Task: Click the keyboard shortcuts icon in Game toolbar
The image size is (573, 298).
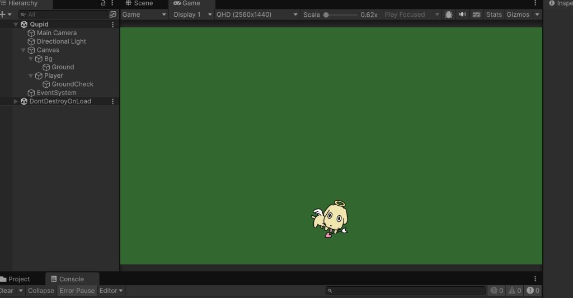Action: [x=476, y=15]
